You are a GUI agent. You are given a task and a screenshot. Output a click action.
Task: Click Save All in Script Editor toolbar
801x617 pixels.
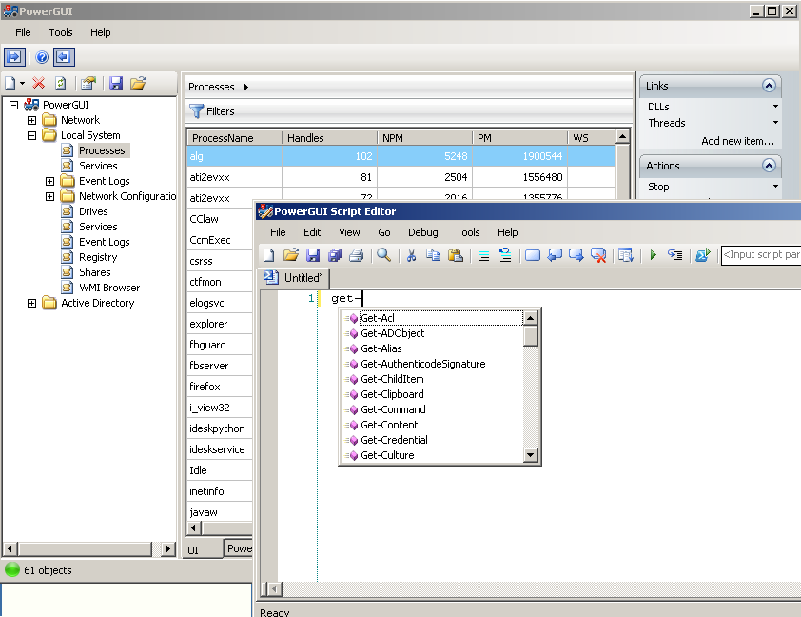click(x=335, y=254)
